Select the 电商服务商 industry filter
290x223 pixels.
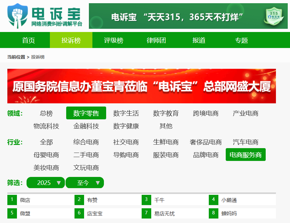pos(246,155)
